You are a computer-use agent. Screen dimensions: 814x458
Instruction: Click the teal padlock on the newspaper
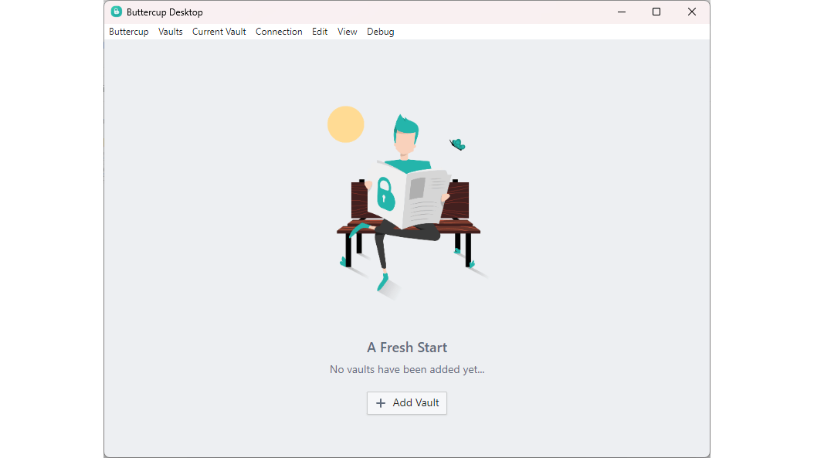[385, 194]
